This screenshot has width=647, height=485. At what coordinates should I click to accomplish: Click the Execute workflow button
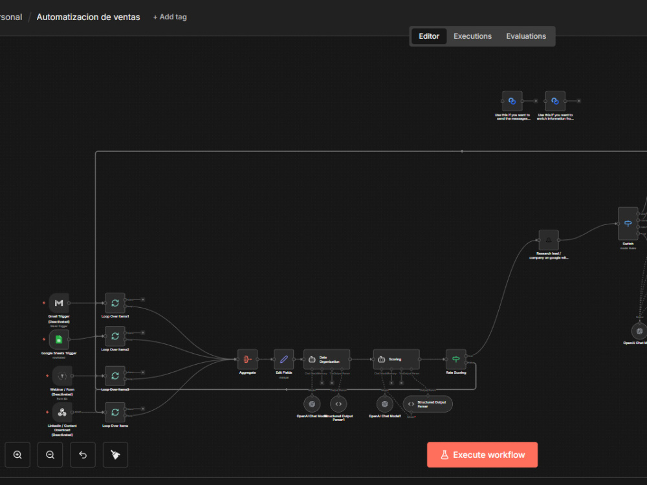(x=482, y=455)
